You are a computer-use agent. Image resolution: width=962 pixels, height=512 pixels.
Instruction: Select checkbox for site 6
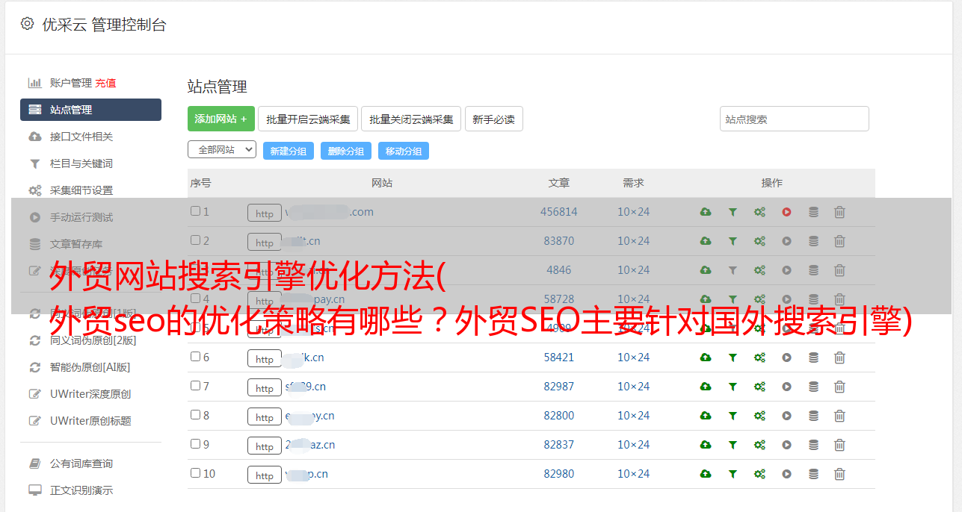pyautogui.click(x=195, y=357)
